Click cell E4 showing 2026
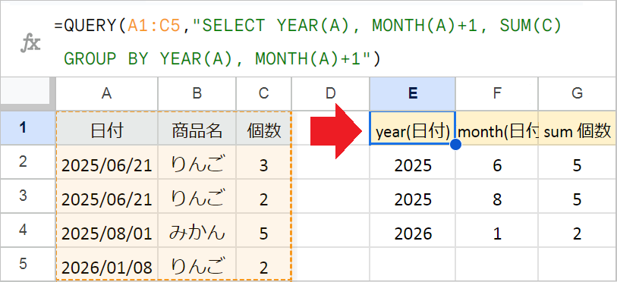617x282 pixels. tap(412, 230)
